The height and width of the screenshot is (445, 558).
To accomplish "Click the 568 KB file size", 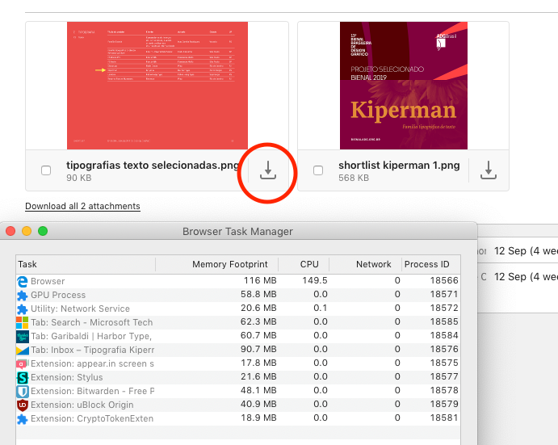I will click(x=354, y=178).
